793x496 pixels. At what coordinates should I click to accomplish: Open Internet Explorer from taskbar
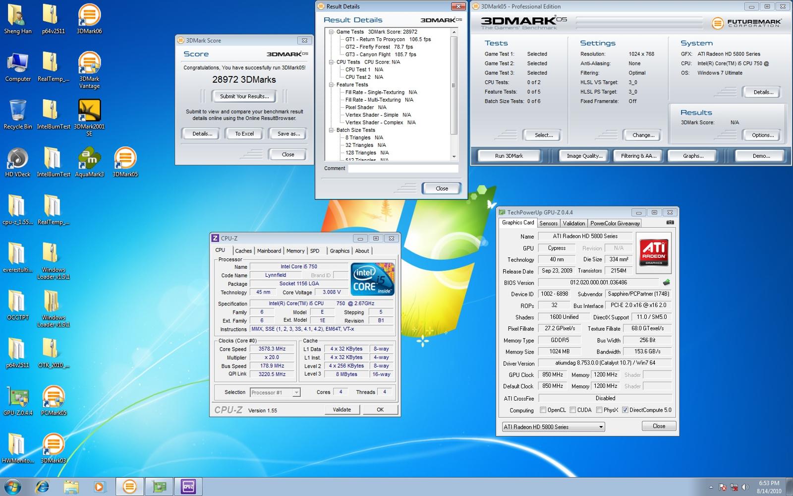43,487
